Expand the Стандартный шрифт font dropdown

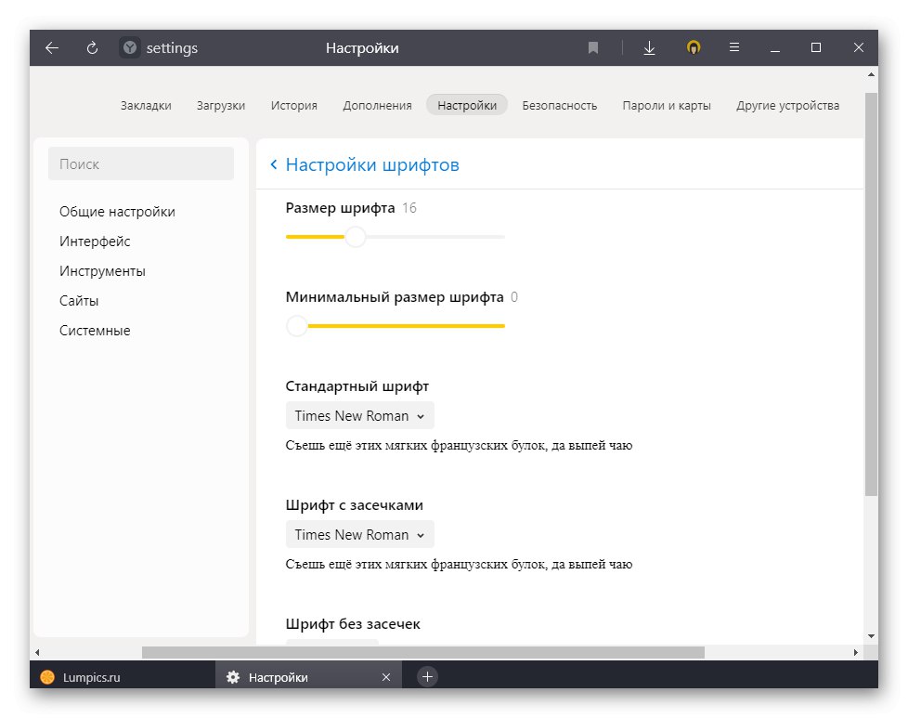click(359, 416)
